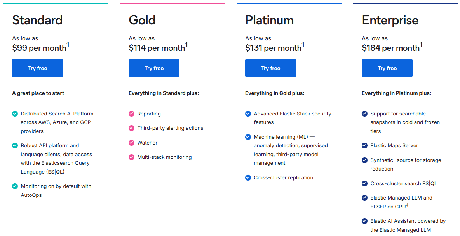Screen dimensions: 460x236
Task: Click the checkmark next to "Cross-cluster replication"
Action: tap(247, 177)
